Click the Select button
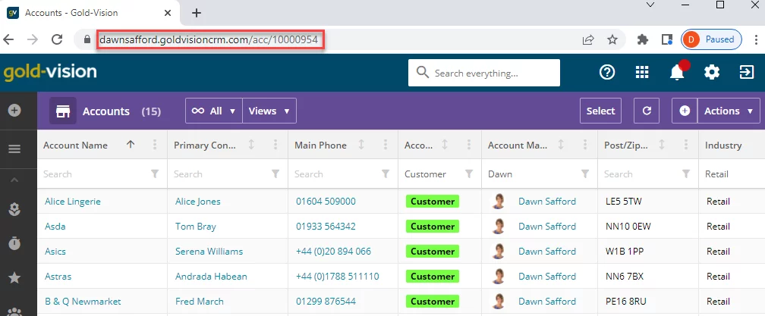The height and width of the screenshot is (316, 765). point(600,111)
